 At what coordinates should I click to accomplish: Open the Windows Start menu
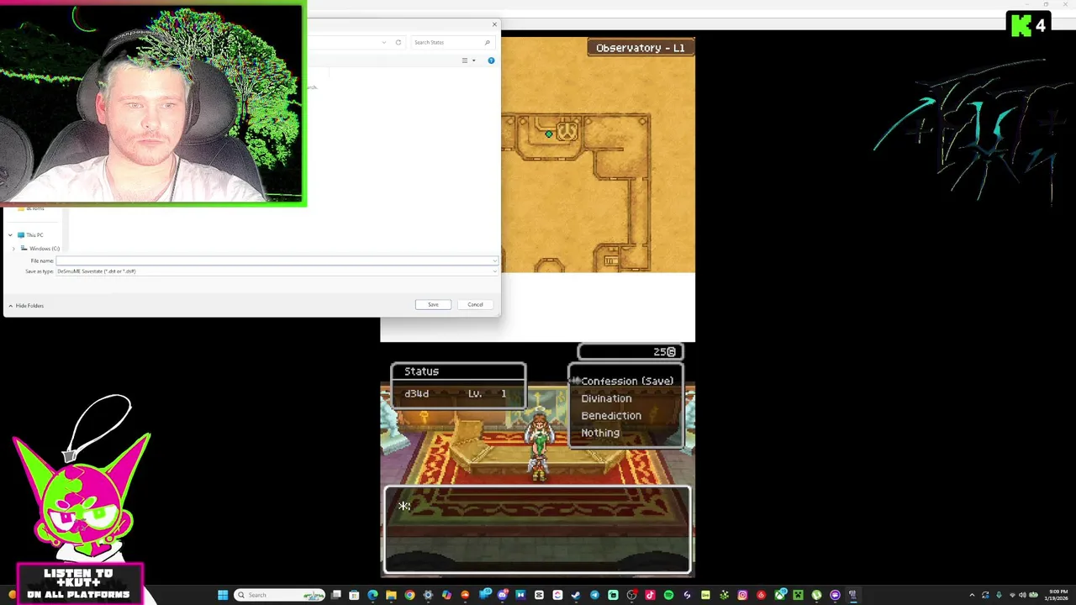(223, 595)
